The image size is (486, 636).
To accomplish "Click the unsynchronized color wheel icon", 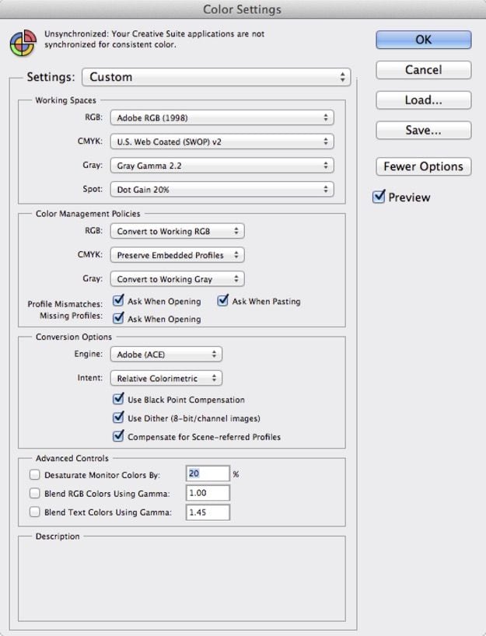I will click(x=23, y=44).
